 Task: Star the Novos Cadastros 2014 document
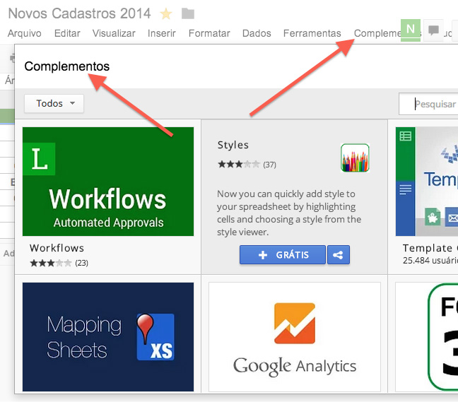[x=166, y=13]
